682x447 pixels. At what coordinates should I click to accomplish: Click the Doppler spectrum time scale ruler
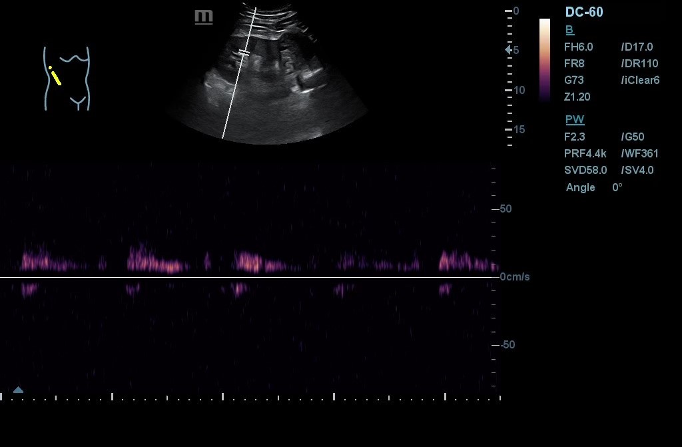[250, 398]
